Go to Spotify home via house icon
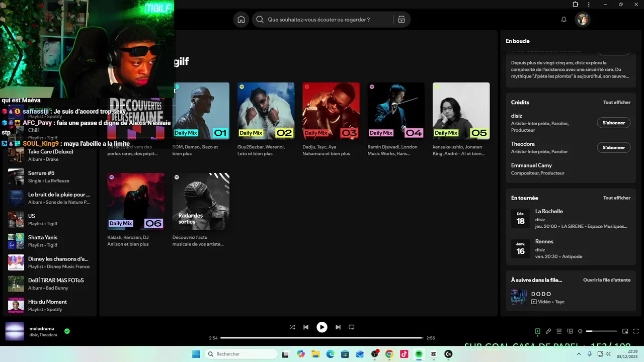This screenshot has width=644, height=362. 241,20
